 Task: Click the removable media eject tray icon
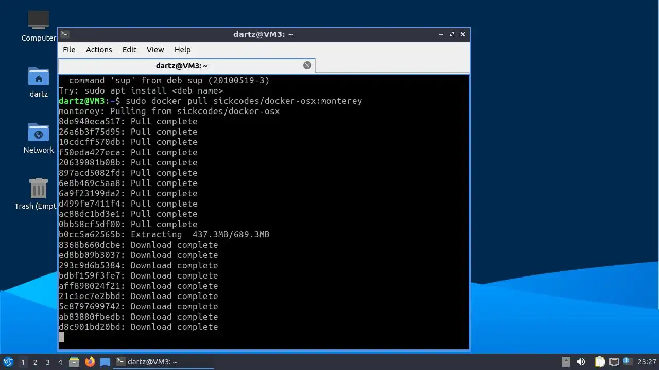(566, 362)
